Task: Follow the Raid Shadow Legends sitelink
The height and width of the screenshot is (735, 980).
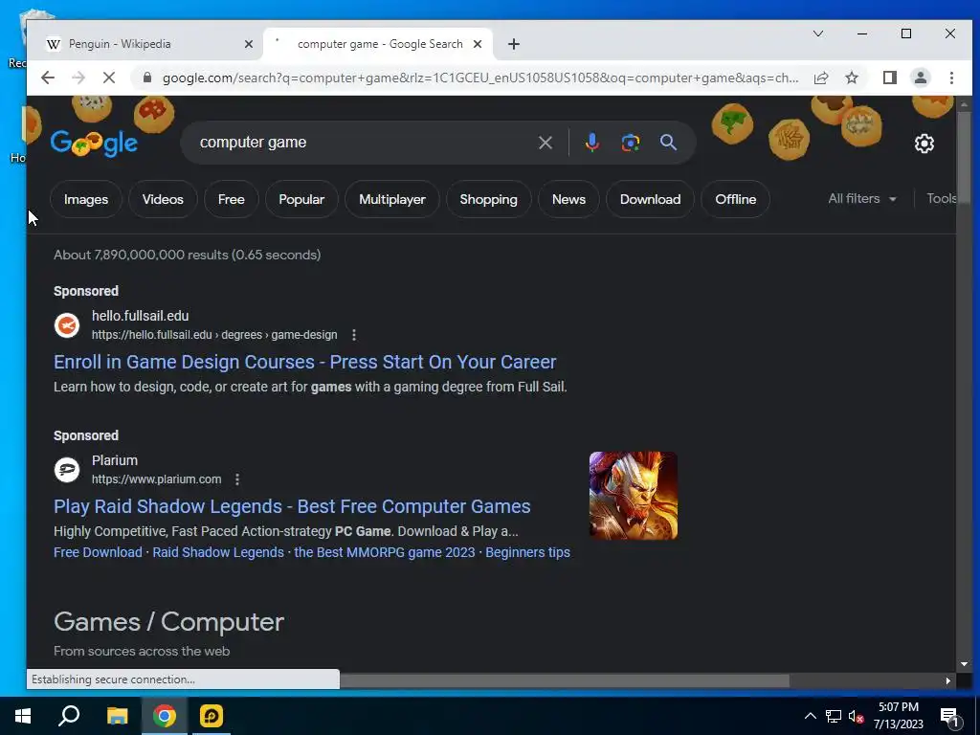Action: point(218,552)
